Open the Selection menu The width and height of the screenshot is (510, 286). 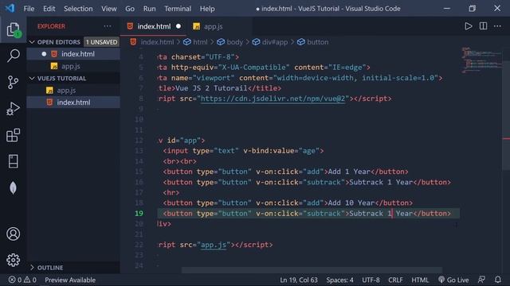pos(78,9)
